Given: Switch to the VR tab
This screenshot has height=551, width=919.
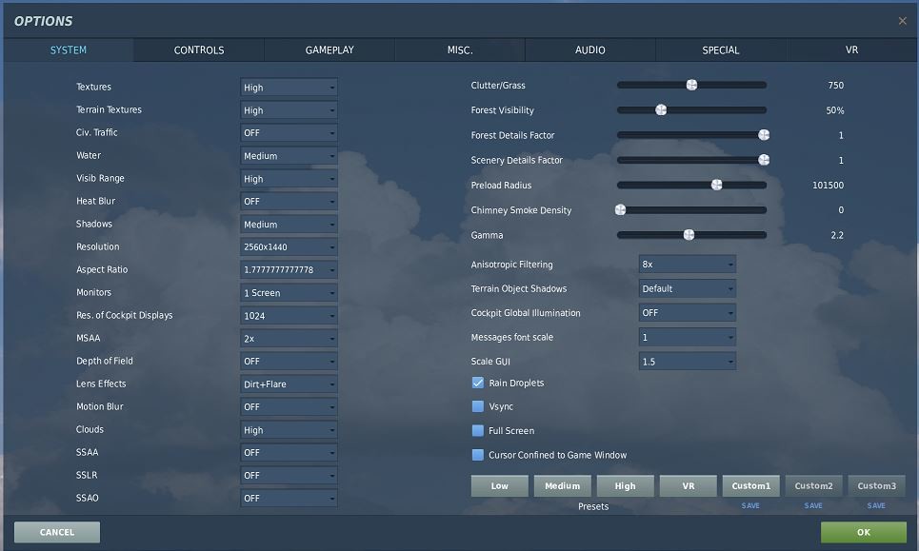Looking at the screenshot, I should point(851,50).
